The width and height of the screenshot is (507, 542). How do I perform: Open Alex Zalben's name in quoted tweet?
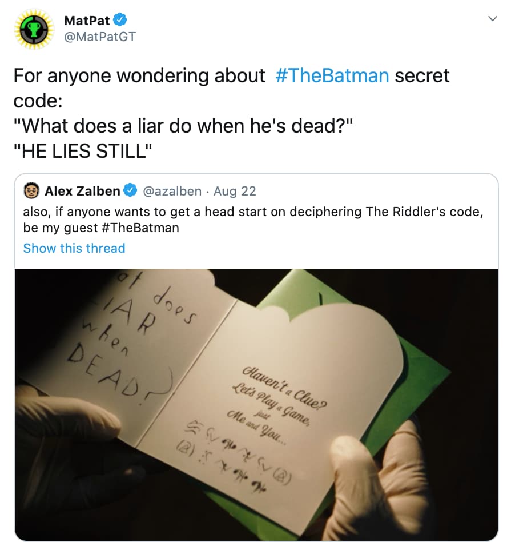pos(82,191)
